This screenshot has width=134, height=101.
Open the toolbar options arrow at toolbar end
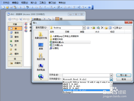tap(93, 8)
